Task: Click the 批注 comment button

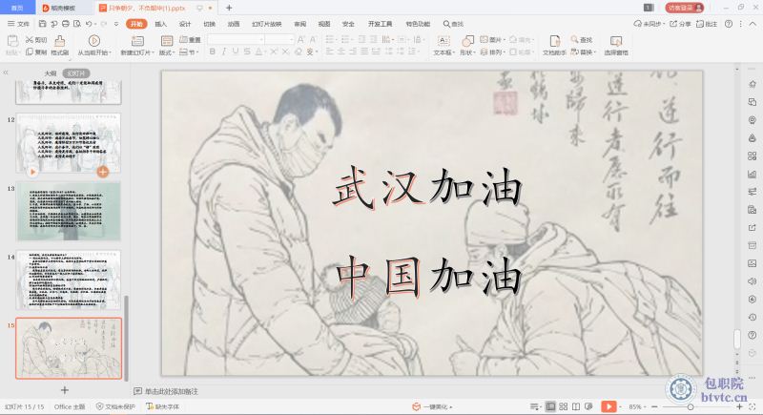Action: coord(707,24)
